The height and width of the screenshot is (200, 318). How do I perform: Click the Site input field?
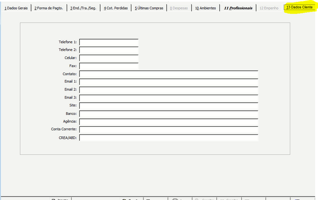click(169, 106)
